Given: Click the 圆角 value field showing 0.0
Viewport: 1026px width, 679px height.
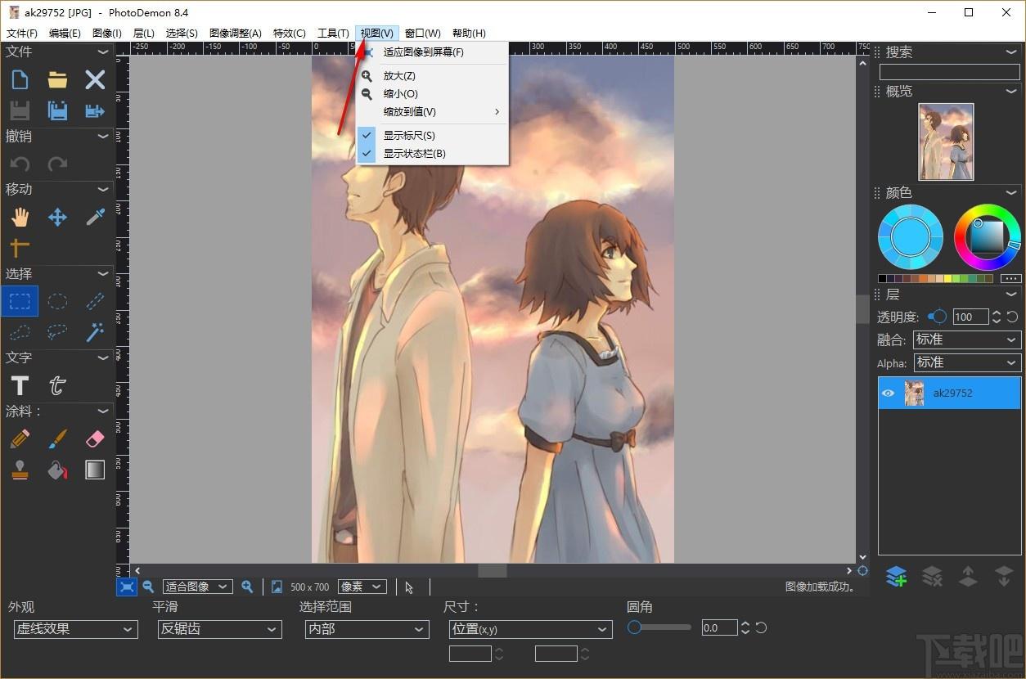Looking at the screenshot, I should pos(720,628).
